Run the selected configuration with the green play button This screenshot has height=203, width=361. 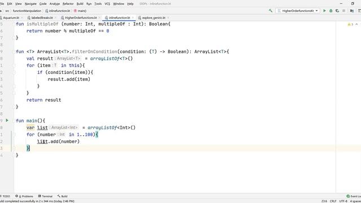pos(324,11)
